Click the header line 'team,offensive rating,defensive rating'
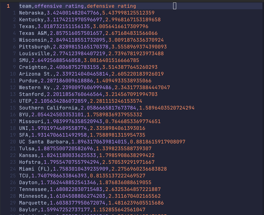This screenshot has height=215, width=264. (x=77, y=6)
